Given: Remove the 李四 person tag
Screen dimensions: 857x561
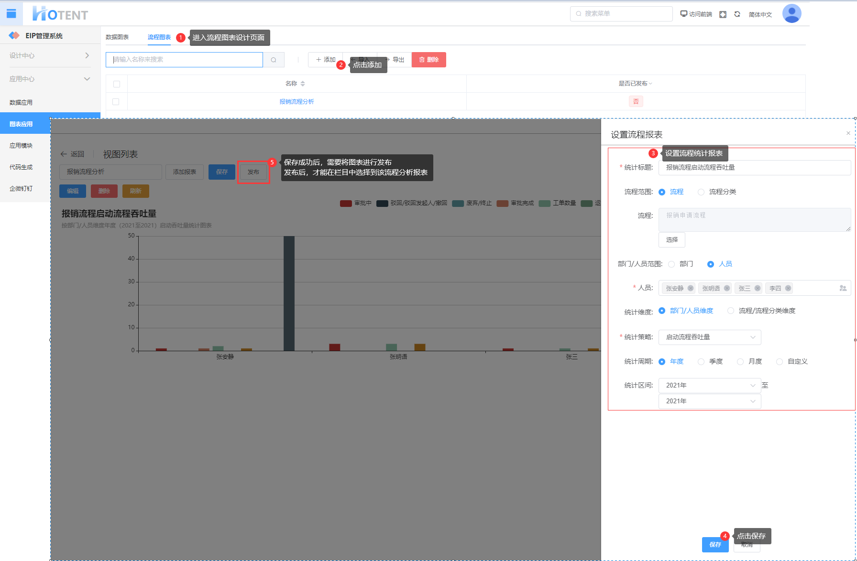Looking at the screenshot, I should point(788,288).
